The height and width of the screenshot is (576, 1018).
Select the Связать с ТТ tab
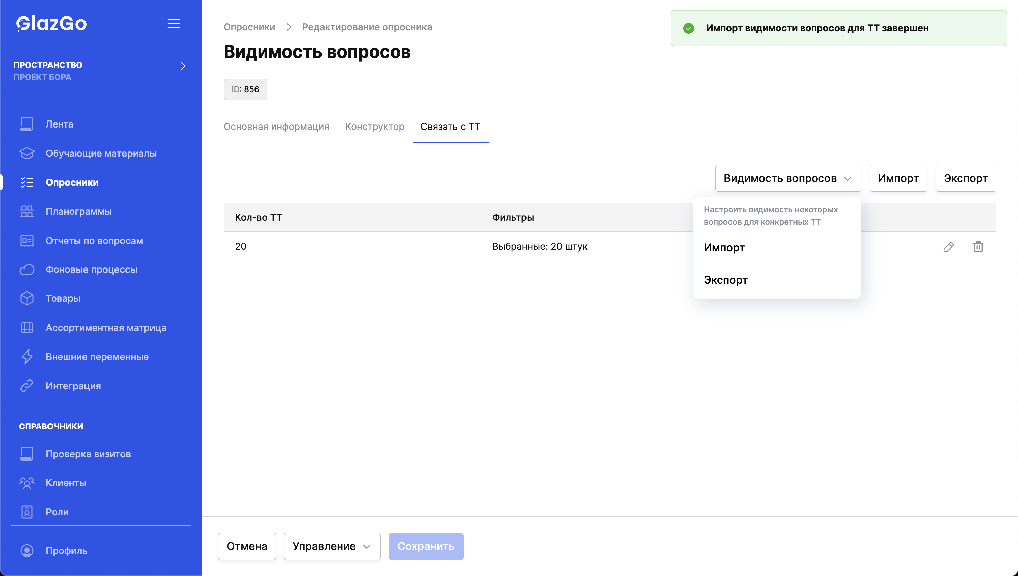450,127
